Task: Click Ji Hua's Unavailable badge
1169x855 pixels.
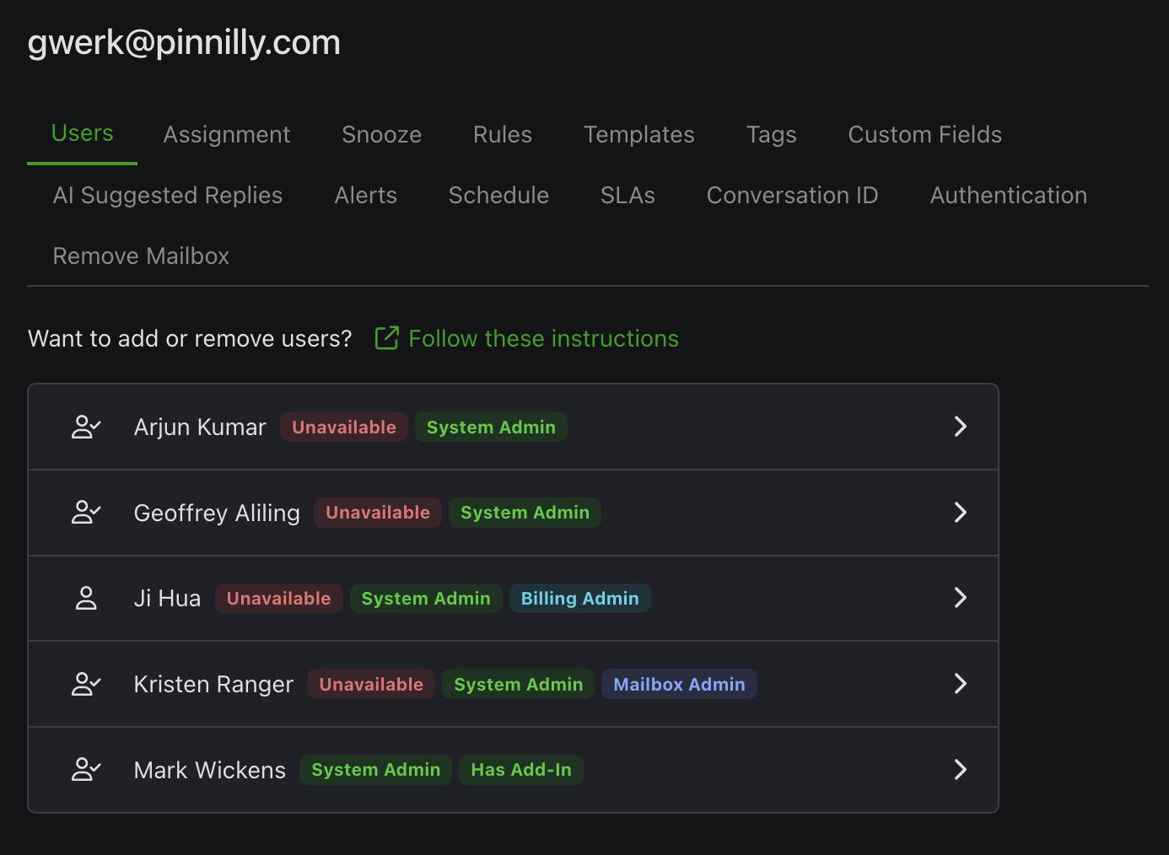Action: tap(278, 598)
